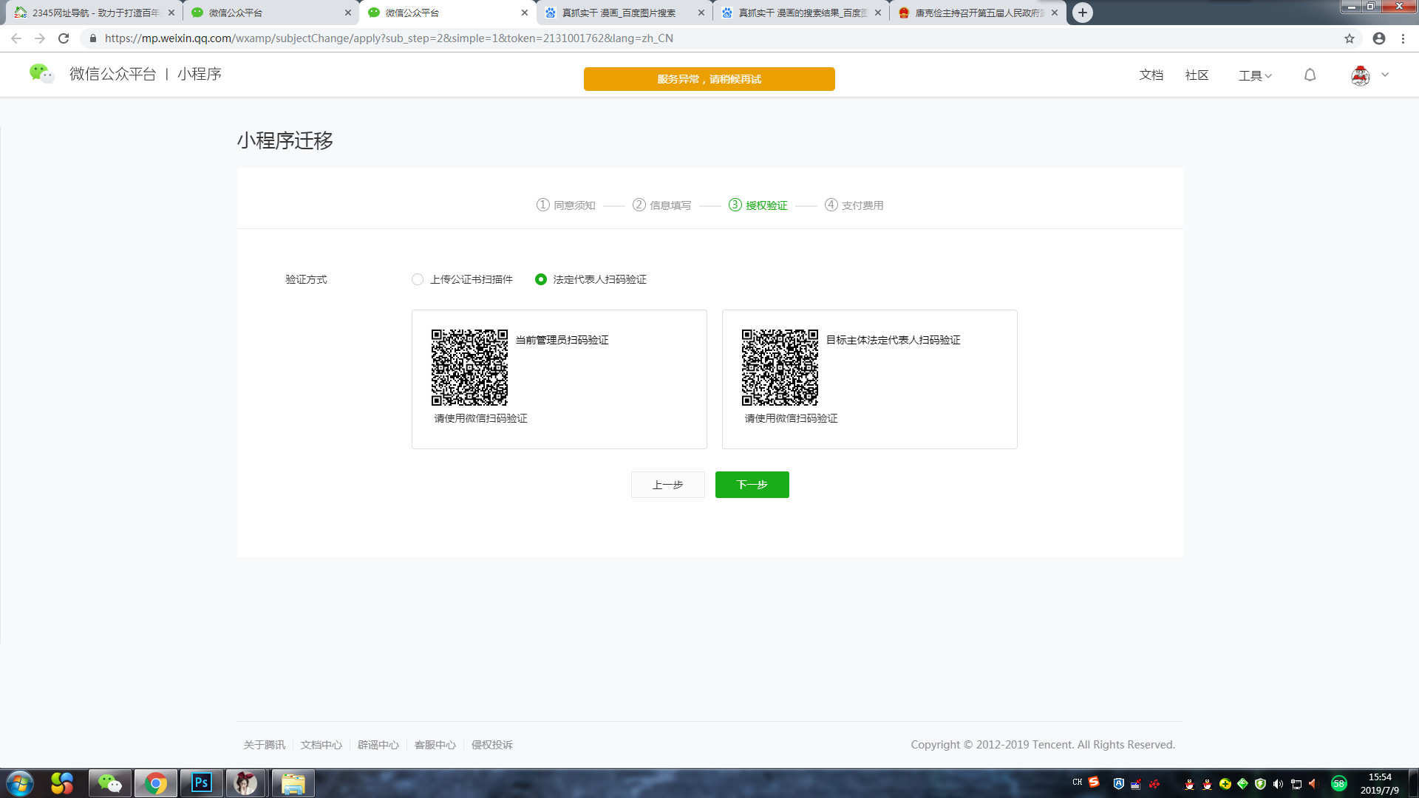Open file explorer from the taskbar
The image size is (1419, 798).
coord(293,783)
